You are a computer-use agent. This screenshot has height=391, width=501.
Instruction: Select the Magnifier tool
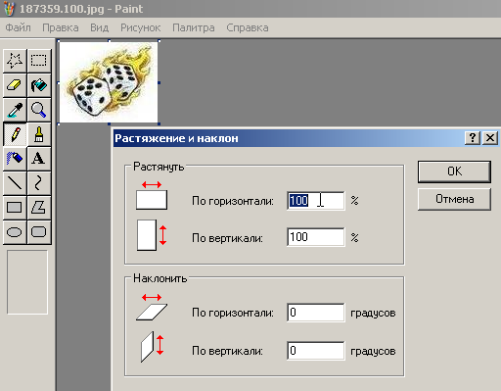[x=39, y=110]
